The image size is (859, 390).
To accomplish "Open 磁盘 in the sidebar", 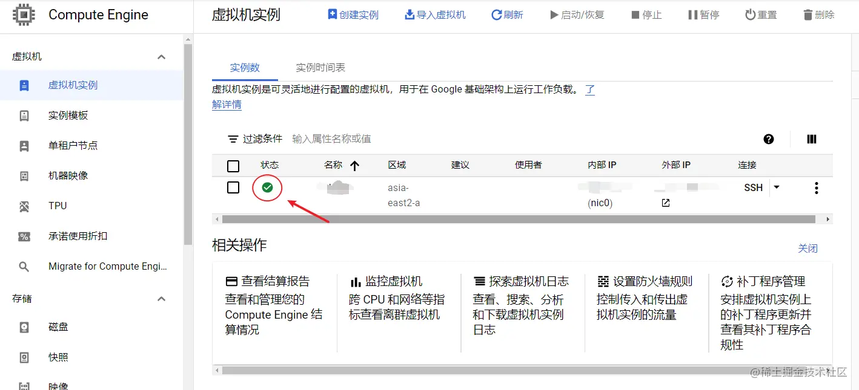I will point(91,327).
